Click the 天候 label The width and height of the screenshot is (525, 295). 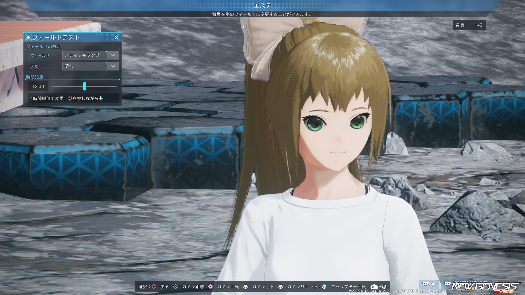pyautogui.click(x=34, y=66)
